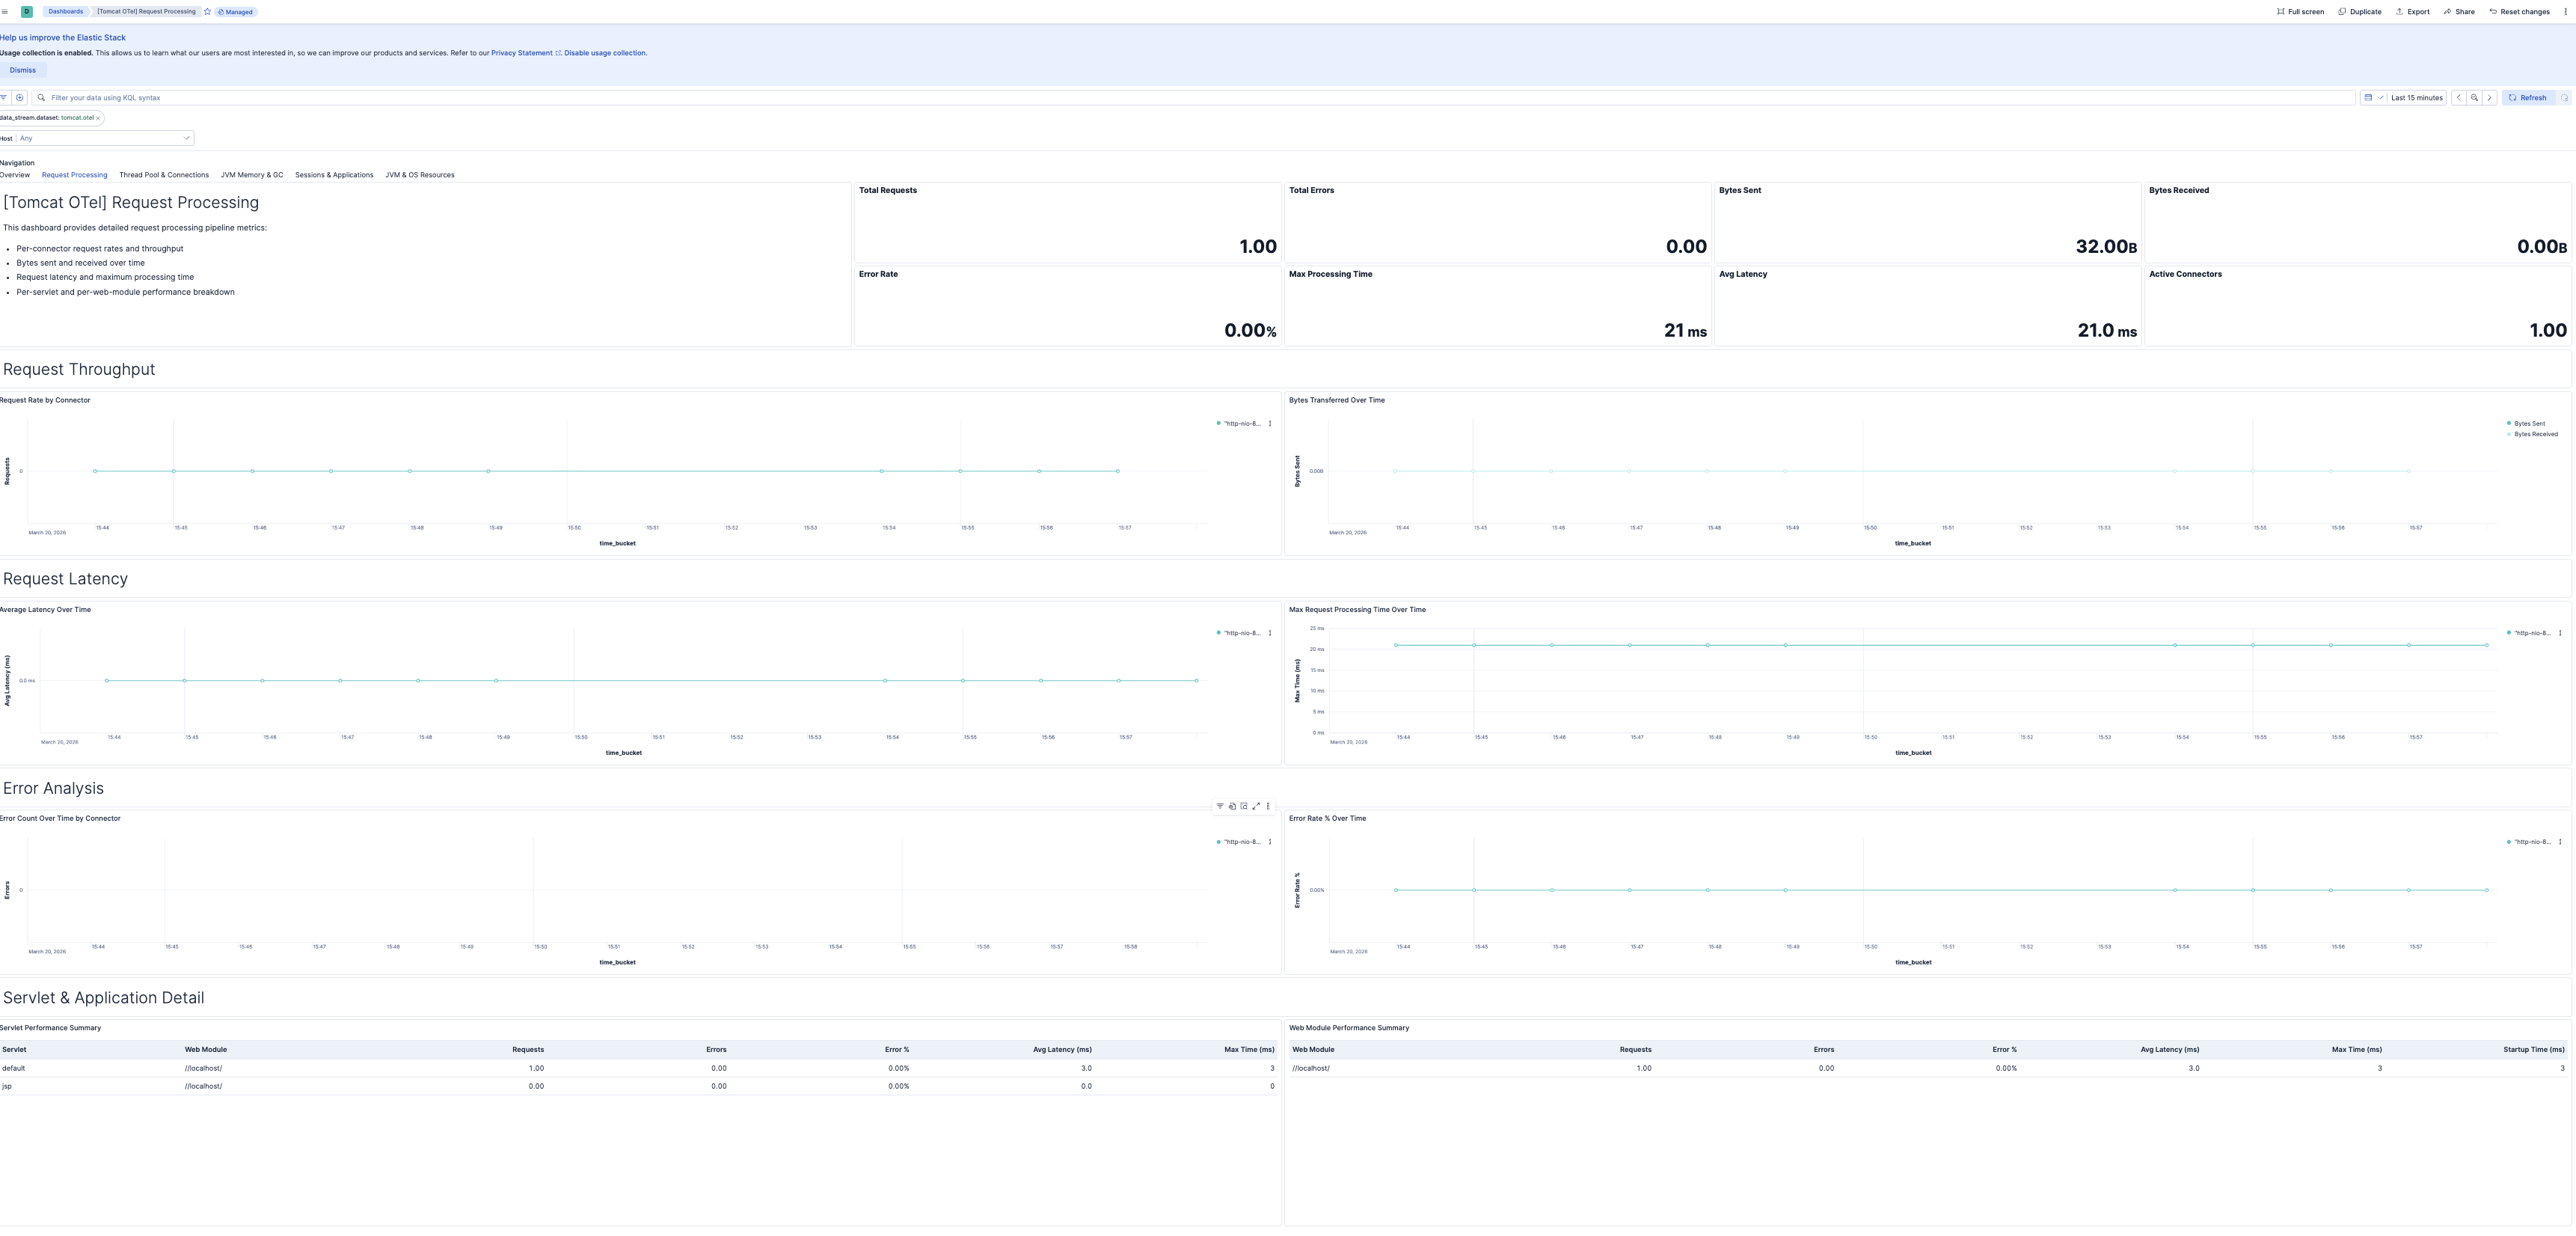Open the Overview navigation link

(x=15, y=174)
